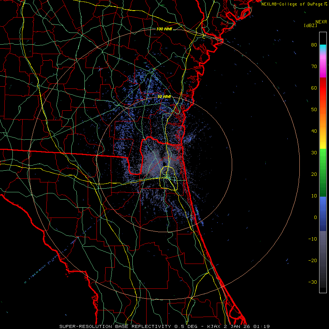Click the "NEXR" label above the color bar
This screenshot has height=329, width=329.
(321, 22)
